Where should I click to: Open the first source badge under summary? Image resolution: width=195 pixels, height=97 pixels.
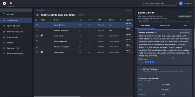146,62
